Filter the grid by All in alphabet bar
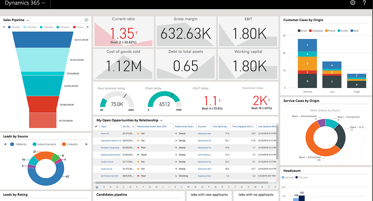 point(97,187)
